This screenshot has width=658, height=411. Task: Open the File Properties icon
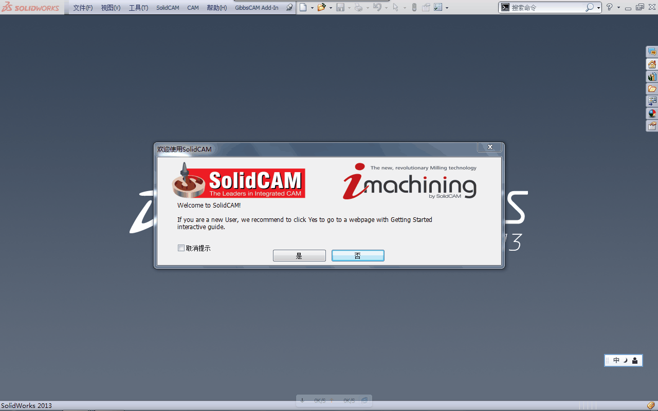point(426,7)
